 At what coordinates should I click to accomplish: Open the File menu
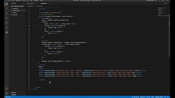click(x=10, y=1)
